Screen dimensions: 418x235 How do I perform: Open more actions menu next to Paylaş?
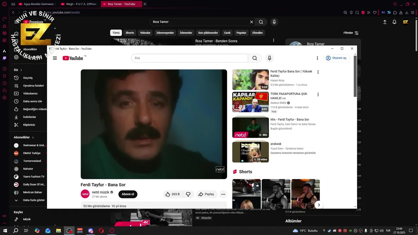click(x=223, y=194)
